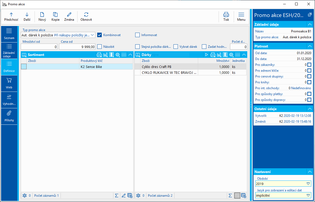315x202 pixels.
Task: Click the add-record icon in Dárky footer
Action: point(244,195)
